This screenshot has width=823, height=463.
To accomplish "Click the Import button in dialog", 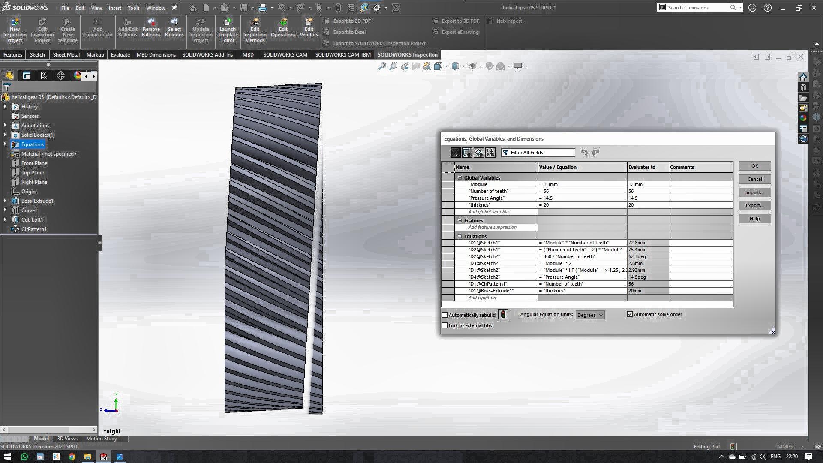I will tap(754, 192).
